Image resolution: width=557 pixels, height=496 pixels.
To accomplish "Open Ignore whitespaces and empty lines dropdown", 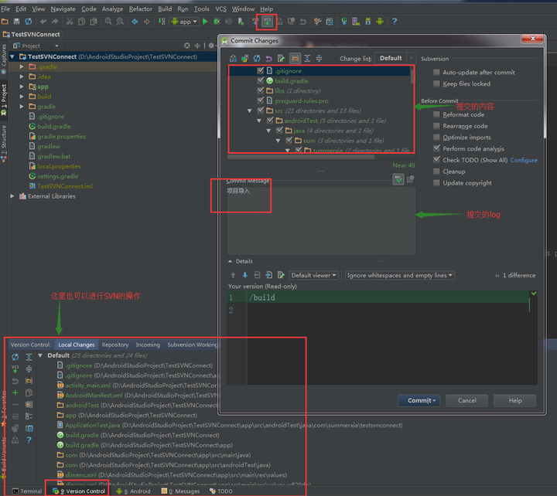I will click(400, 275).
